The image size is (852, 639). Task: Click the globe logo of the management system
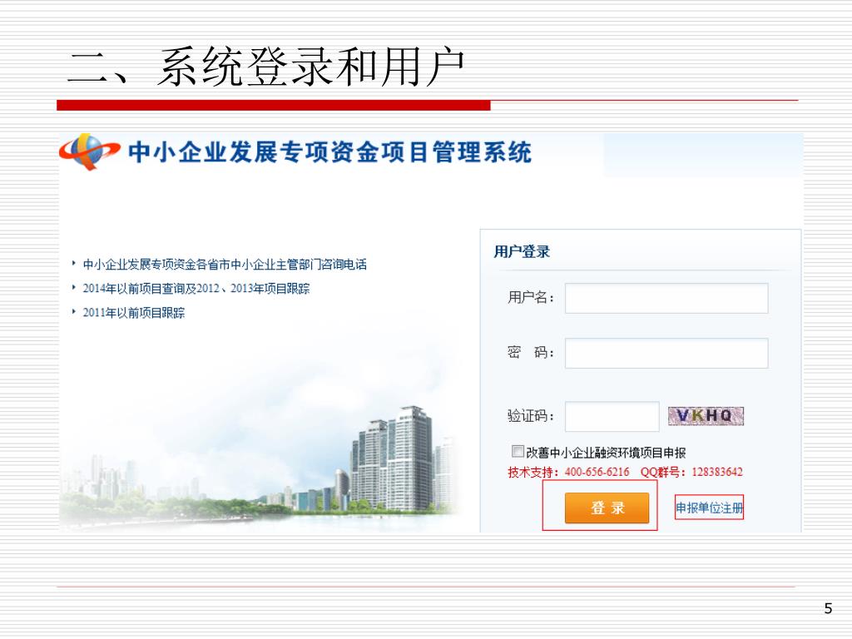coord(89,151)
